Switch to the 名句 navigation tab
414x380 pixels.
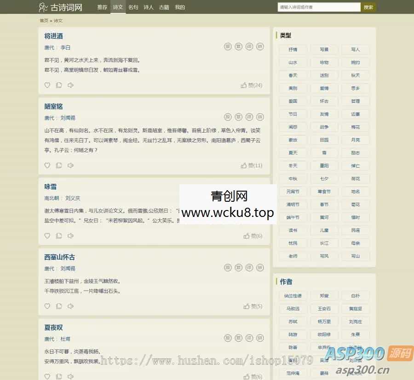(x=133, y=7)
